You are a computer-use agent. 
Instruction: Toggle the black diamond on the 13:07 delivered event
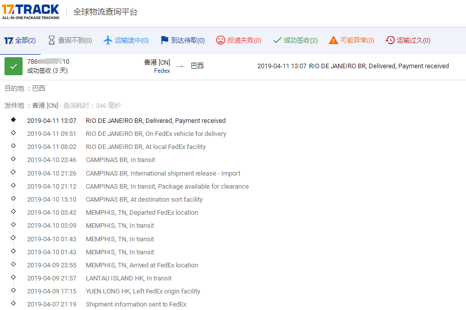pos(13,120)
